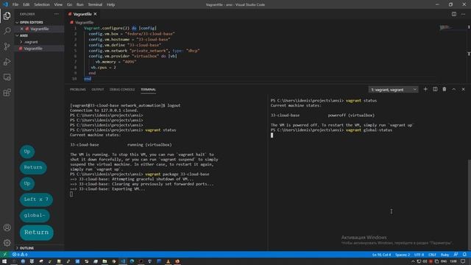This screenshot has height=265, width=471.
Task: Open the terminal selector dropdown
Action: (x=393, y=90)
